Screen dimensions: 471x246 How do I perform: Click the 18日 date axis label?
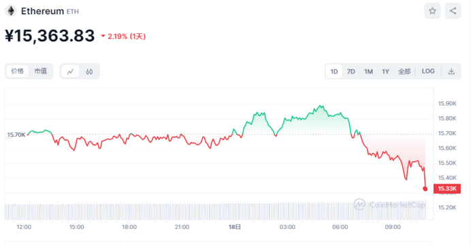pos(235,227)
